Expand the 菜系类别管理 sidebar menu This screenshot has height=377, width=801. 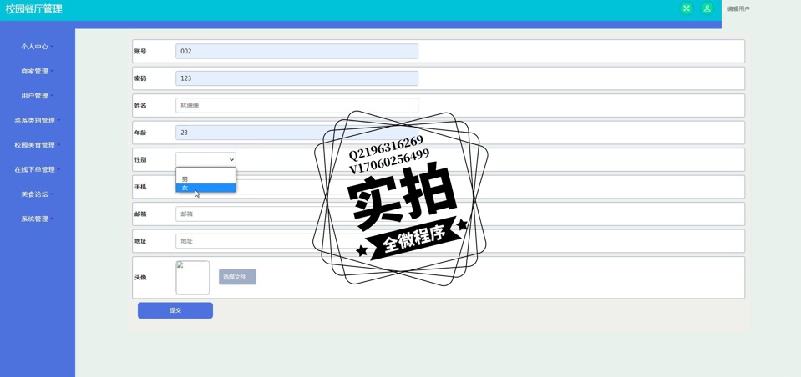coord(38,121)
